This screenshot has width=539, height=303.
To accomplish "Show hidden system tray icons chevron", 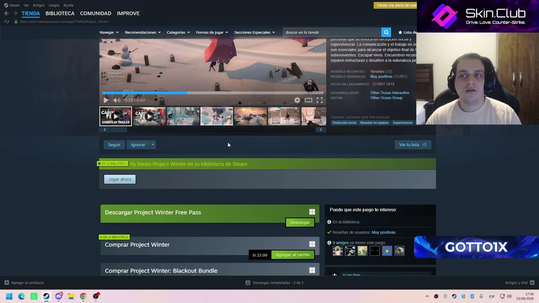I will 427,296.
